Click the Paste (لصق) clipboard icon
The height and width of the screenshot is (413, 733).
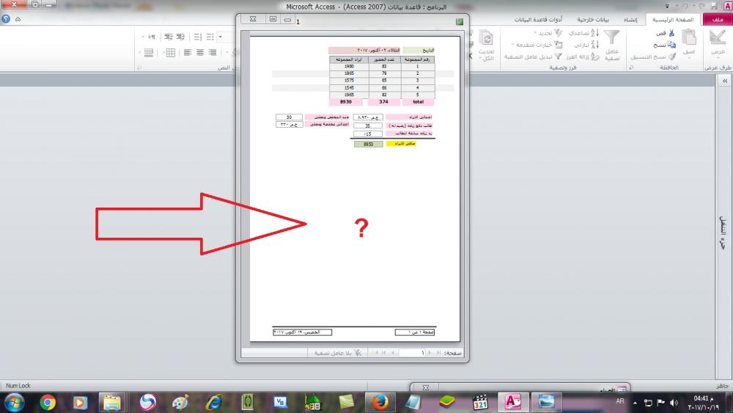click(x=688, y=37)
